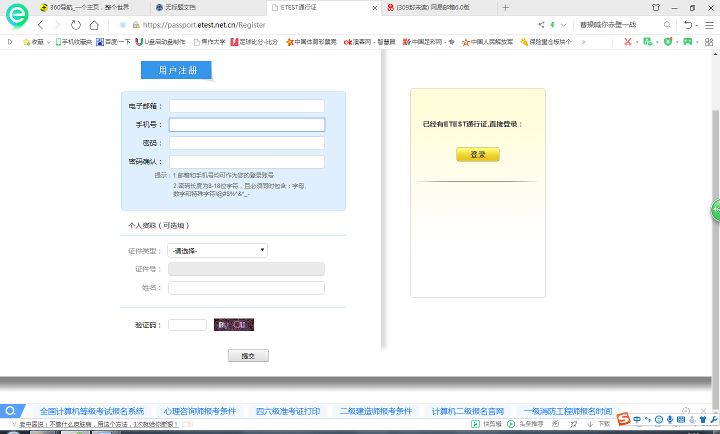
Task: Click the share icon in address bar
Action: [541, 25]
